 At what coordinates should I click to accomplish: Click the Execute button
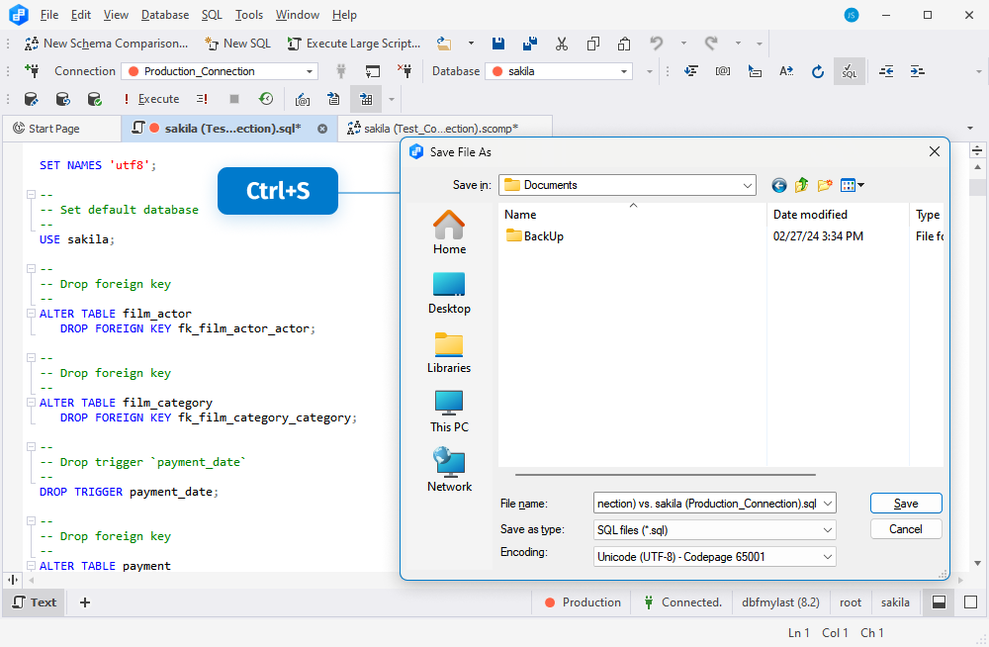click(x=152, y=99)
